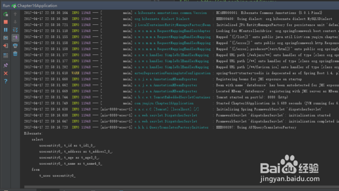The image size is (339, 191).
Task: Click the 'Mapped URL path [/**/favicon.ico]' message
Action: tap(277, 67)
